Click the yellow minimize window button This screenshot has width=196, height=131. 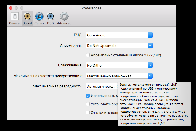16,8
